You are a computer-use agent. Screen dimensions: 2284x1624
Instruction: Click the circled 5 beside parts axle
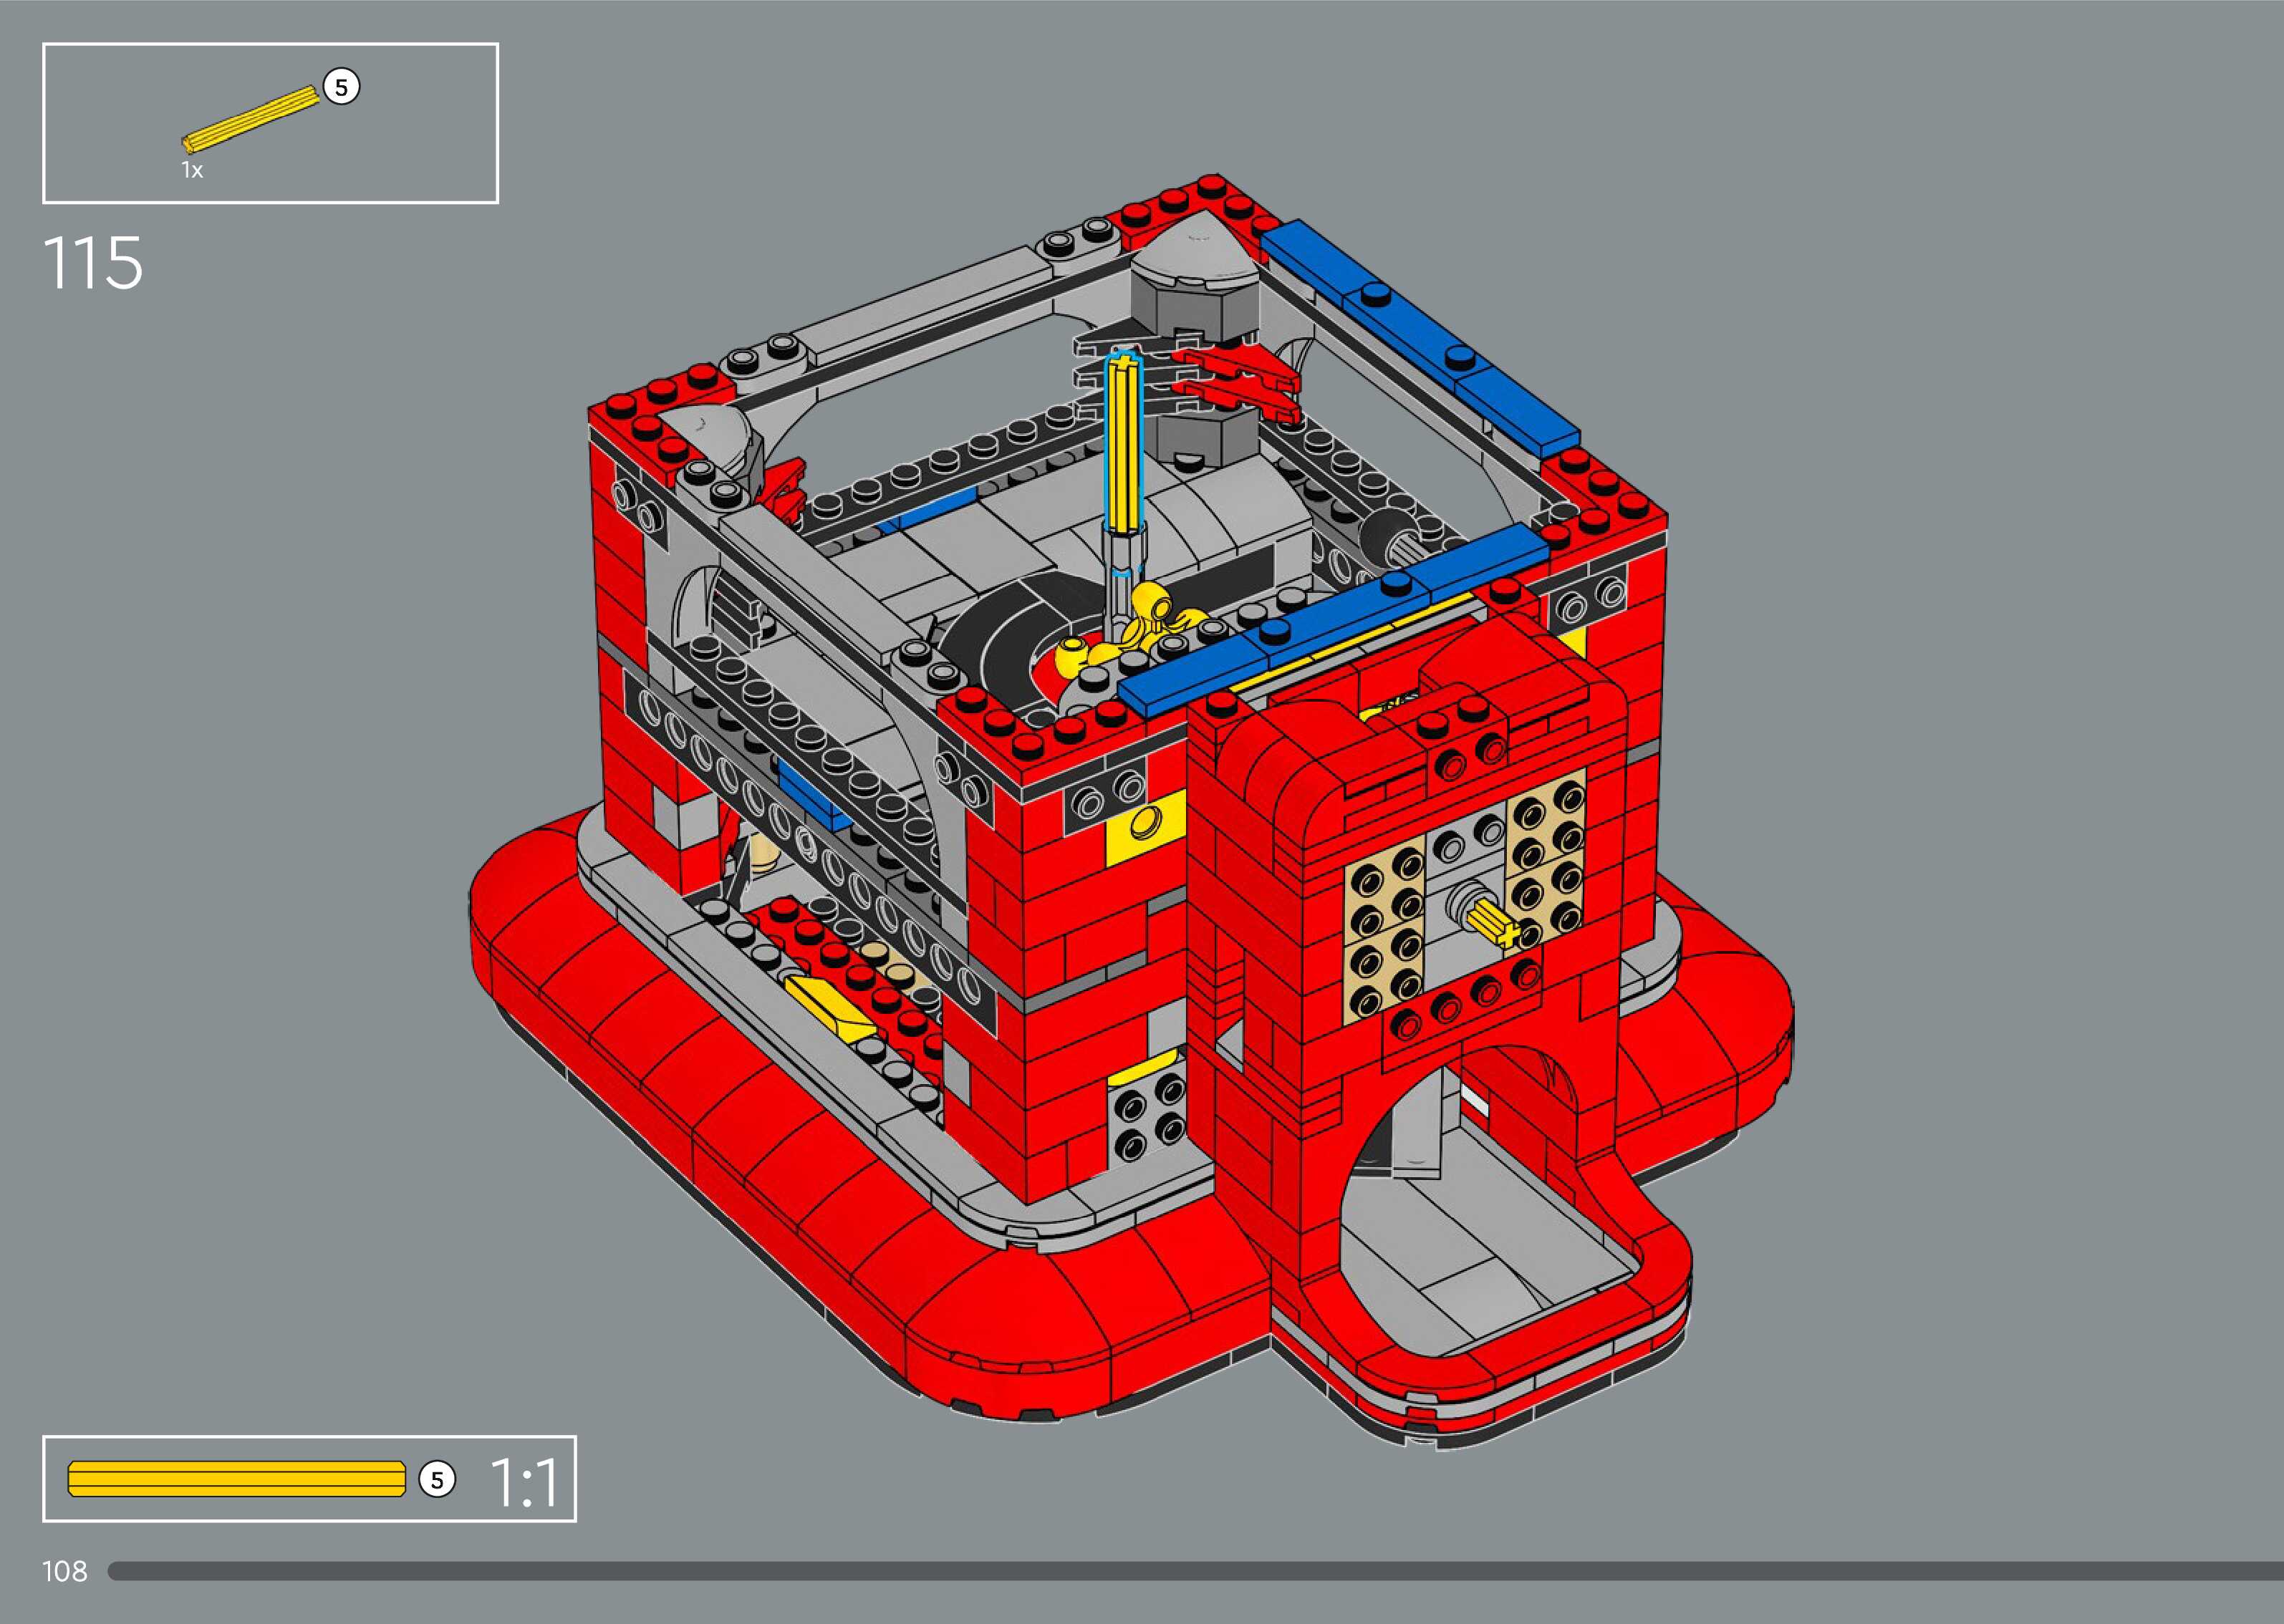pyautogui.click(x=341, y=87)
